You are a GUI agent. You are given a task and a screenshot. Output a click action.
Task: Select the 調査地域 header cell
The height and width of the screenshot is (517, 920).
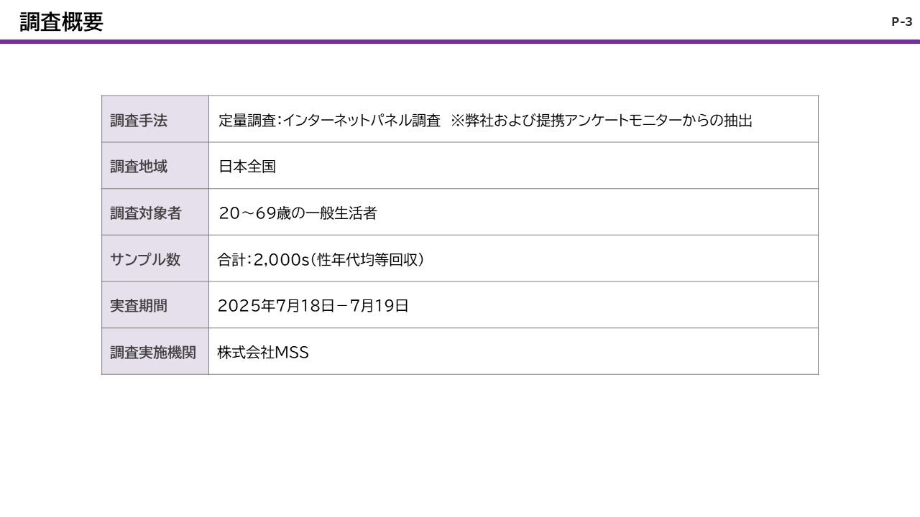[139, 167]
